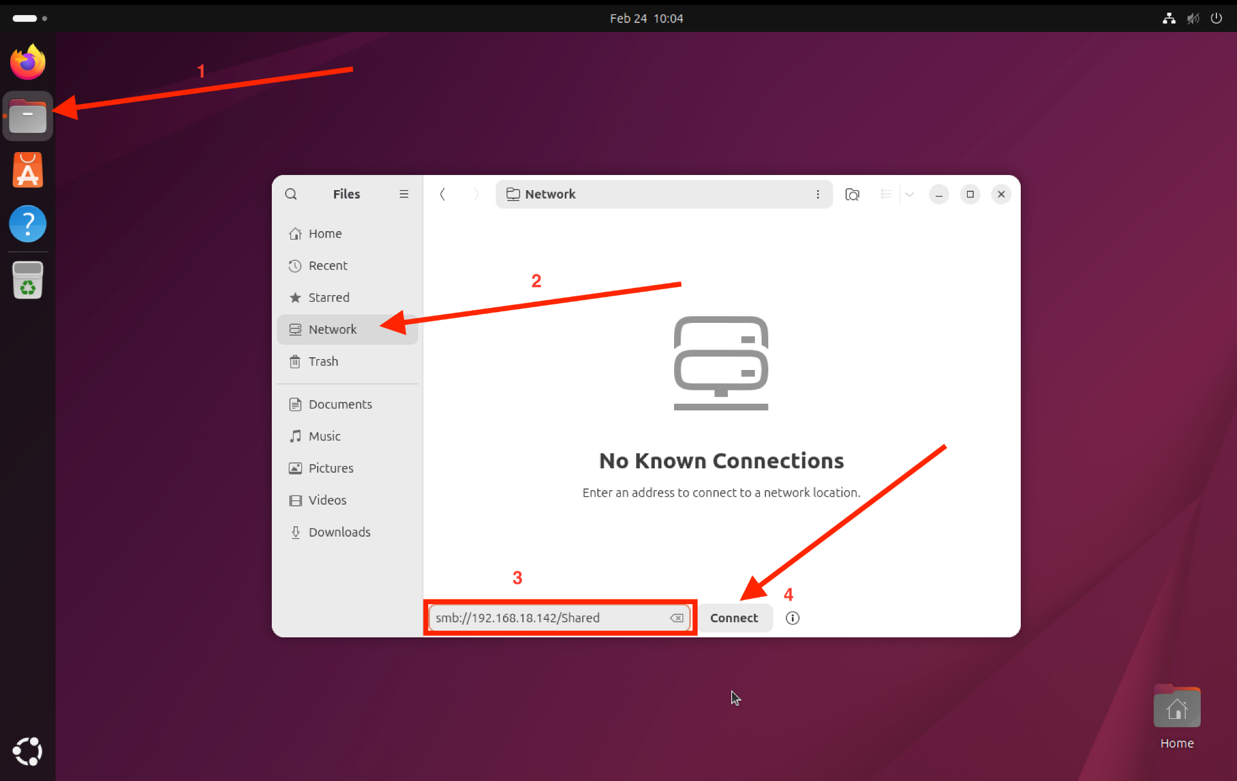Open the Help app in the dock
Viewport: 1237px width, 781px height.
point(28,224)
